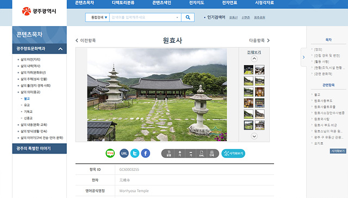Share on Facebook icon
The height and width of the screenshot is (198, 348).
click(145, 154)
